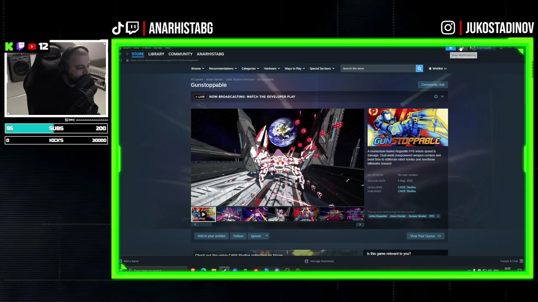The width and height of the screenshot is (538, 302).
Task: Switch to the STORE tab
Action: pos(138,54)
